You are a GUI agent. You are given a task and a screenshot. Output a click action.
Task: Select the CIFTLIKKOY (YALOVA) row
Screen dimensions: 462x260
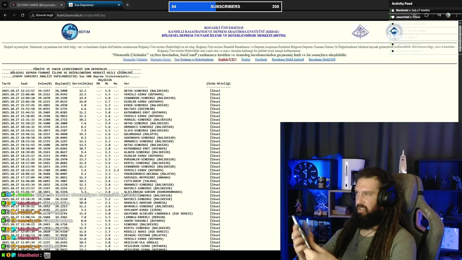click(x=111, y=181)
